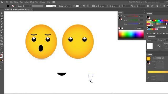
Task: Click the Untitled-1 document tab
Action: point(18,10)
